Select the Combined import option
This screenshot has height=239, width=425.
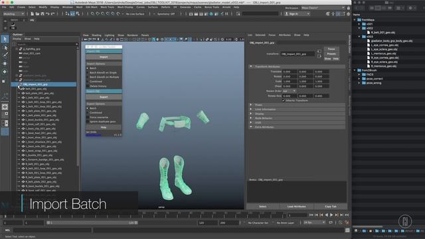coord(88,81)
